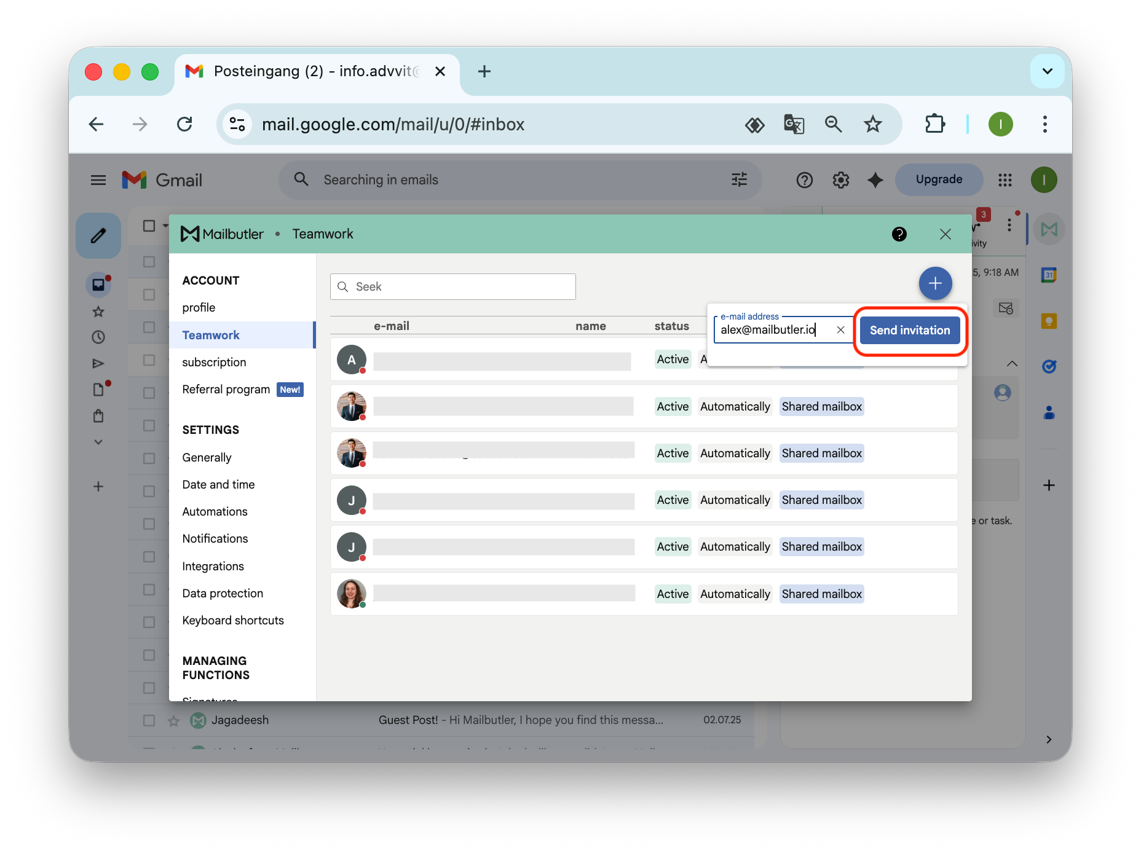Toggle the select-all emails checkbox
This screenshot has width=1141, height=853.
pos(149,226)
